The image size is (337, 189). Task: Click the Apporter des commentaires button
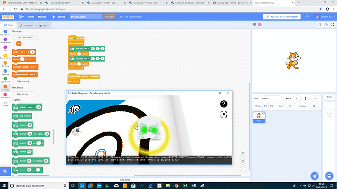pyautogui.click(x=282, y=17)
